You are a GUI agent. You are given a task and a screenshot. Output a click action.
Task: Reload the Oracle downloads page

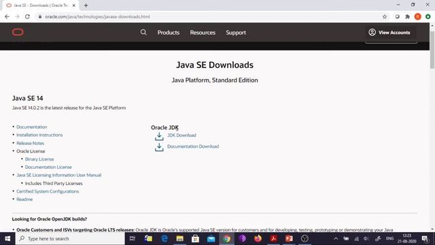click(x=27, y=16)
